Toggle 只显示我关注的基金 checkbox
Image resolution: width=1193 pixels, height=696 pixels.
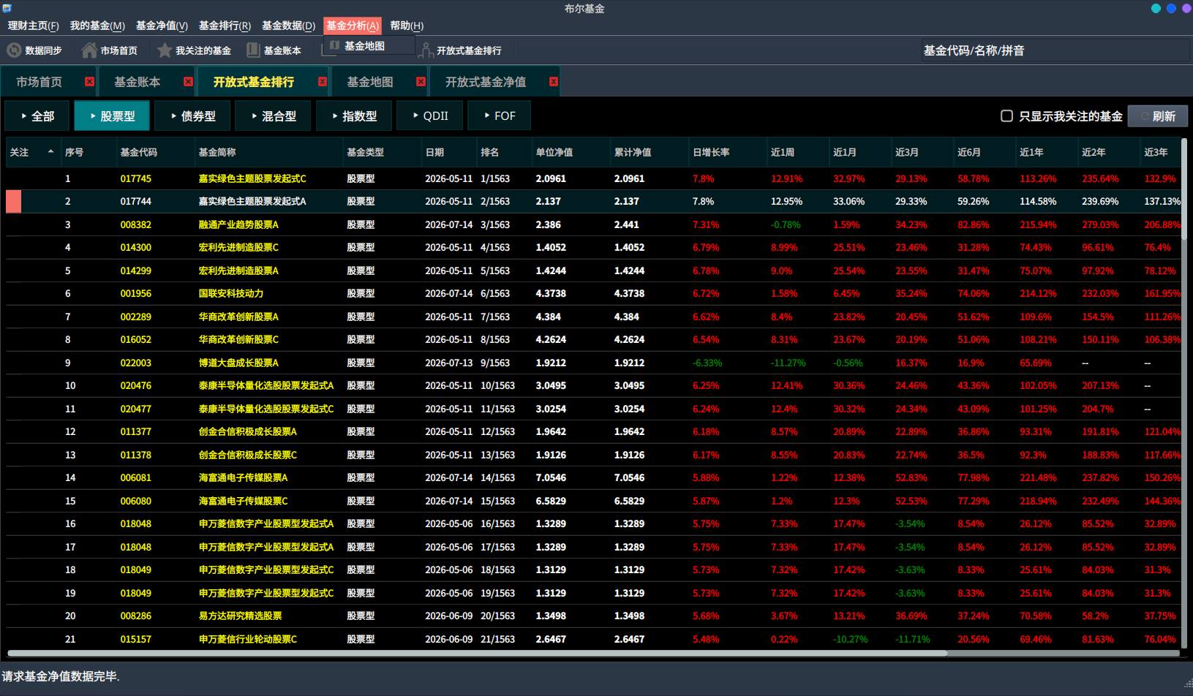[x=1006, y=116]
